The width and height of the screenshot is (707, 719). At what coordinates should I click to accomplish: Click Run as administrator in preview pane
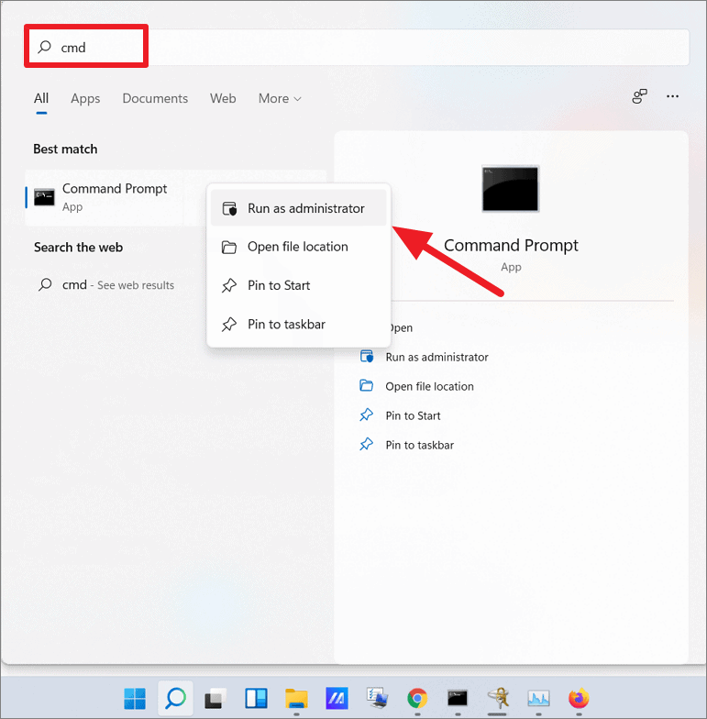click(436, 357)
